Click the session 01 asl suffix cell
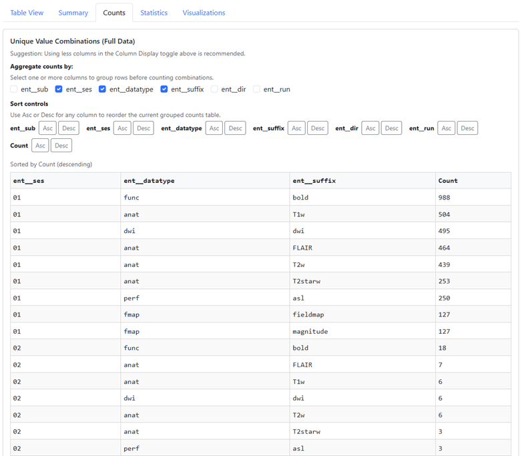522x456 pixels. [362, 298]
